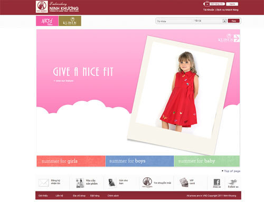The image size is (264, 202).
Task: Click the VIP card icon
Action: click(x=184, y=182)
